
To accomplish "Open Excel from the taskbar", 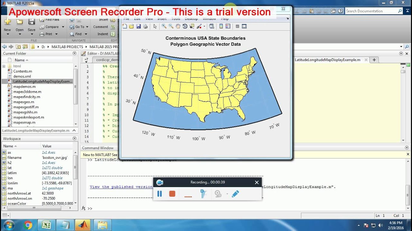I will [x=46, y=225].
